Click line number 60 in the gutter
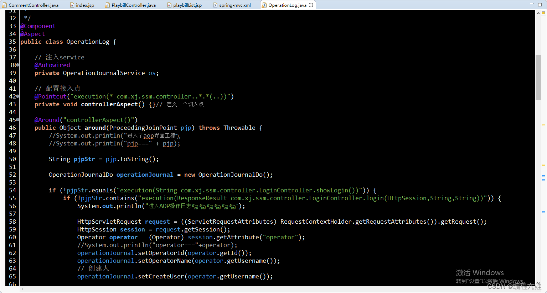 pos(12,237)
